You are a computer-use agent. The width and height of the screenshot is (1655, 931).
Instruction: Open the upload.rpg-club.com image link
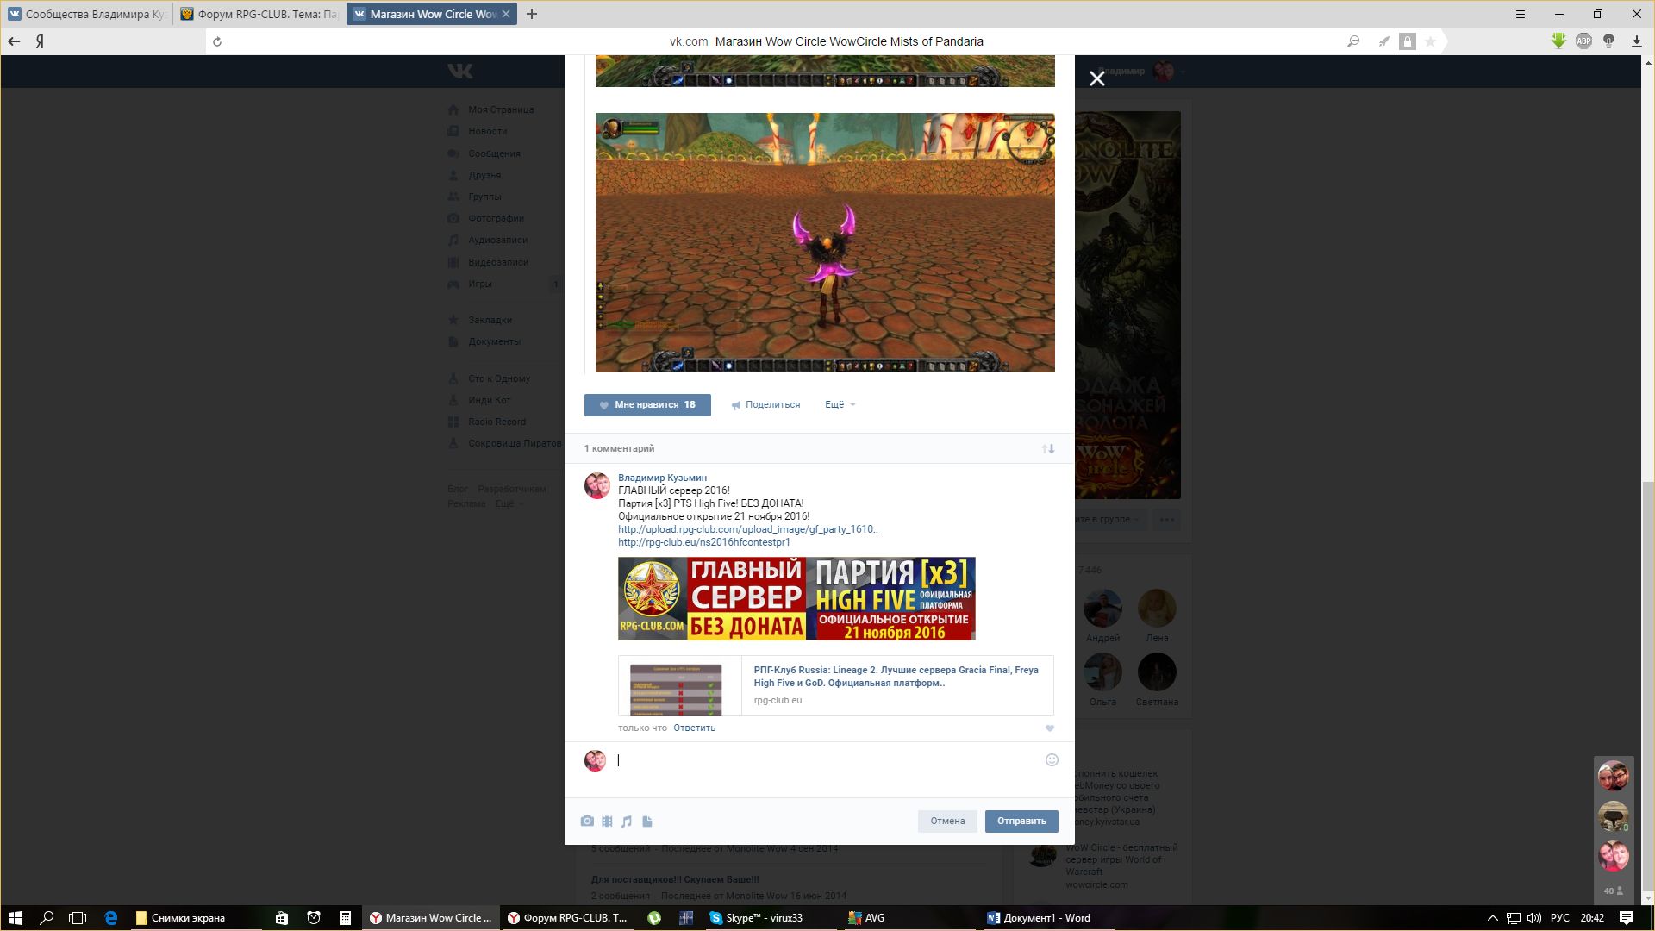click(x=747, y=529)
